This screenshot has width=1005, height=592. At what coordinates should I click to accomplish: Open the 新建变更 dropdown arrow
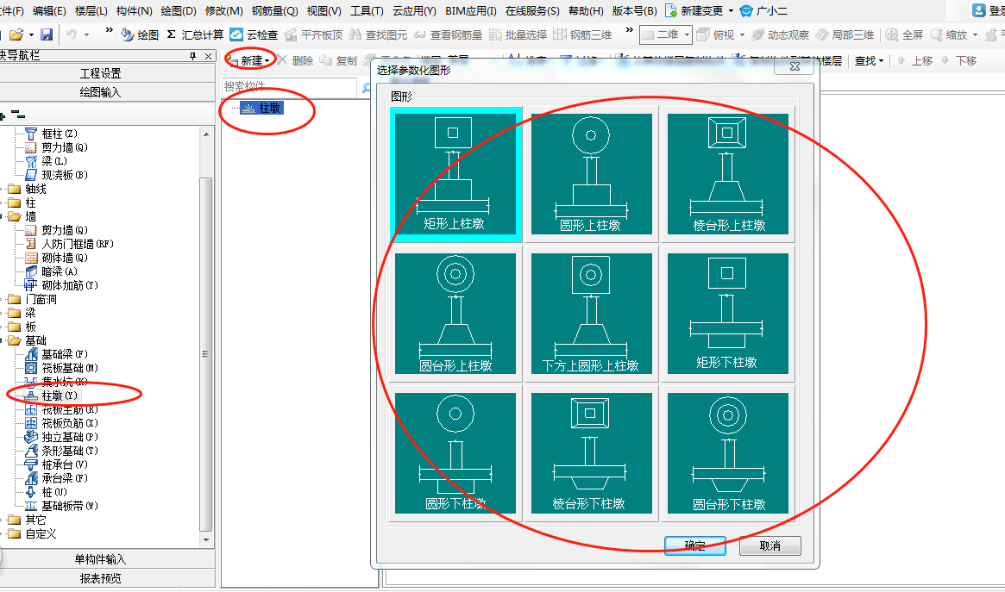731,11
